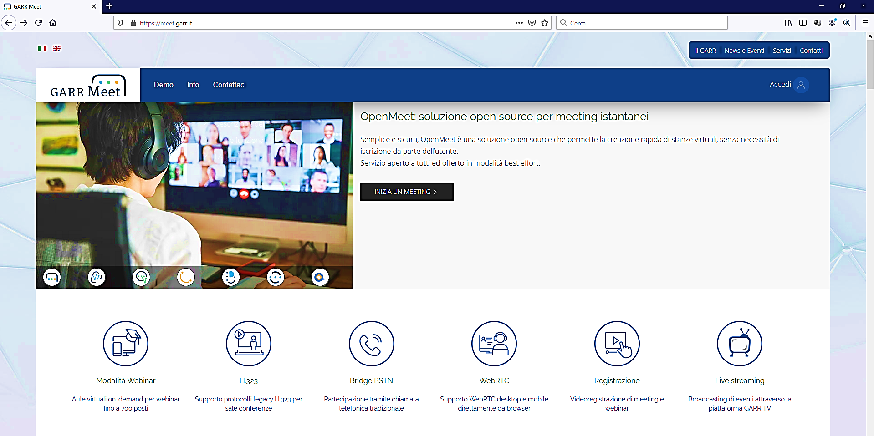Open the Firefox hamburger menu
874x436 pixels.
pos(865,23)
